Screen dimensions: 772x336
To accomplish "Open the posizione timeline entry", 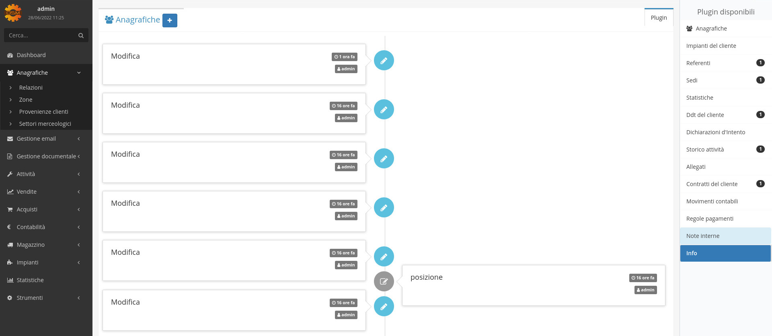I will (x=534, y=285).
